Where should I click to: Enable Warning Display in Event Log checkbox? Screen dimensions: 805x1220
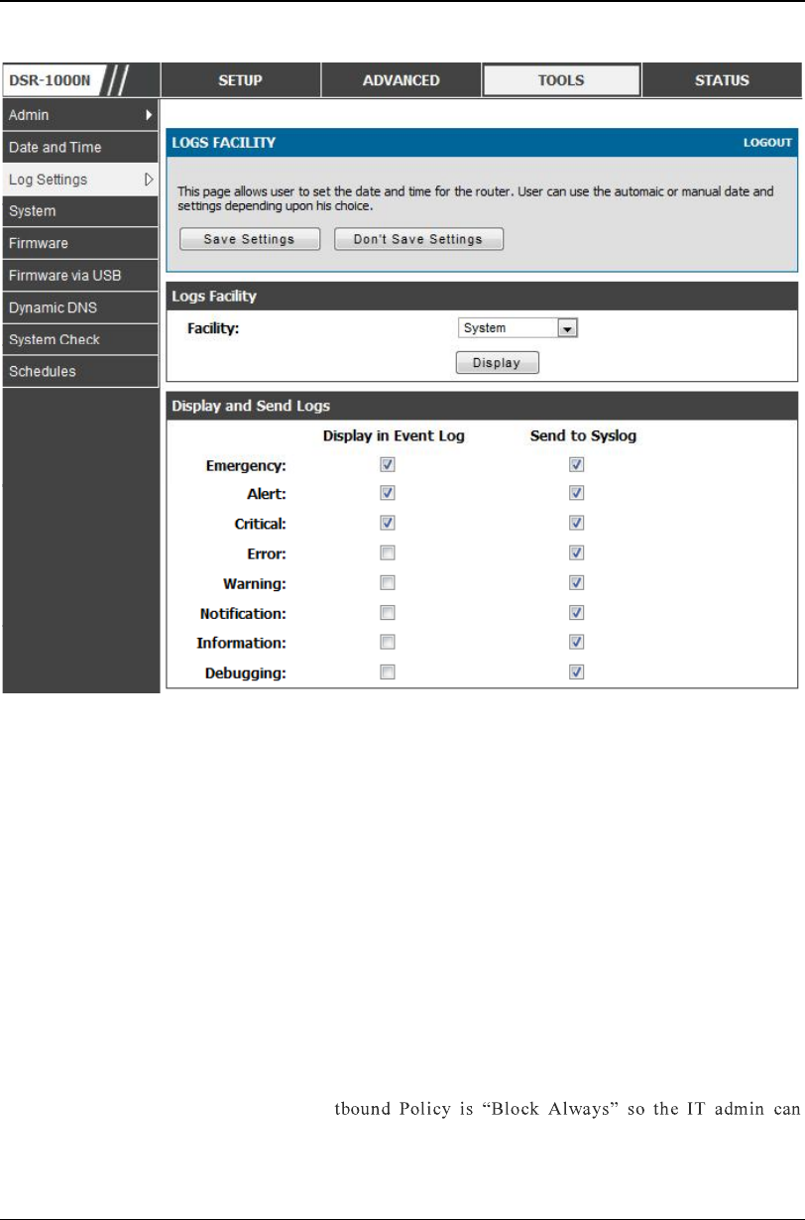coord(388,582)
